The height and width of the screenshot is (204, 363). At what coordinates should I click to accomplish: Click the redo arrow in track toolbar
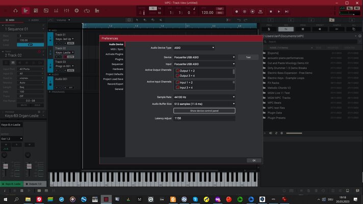click(x=246, y=20)
